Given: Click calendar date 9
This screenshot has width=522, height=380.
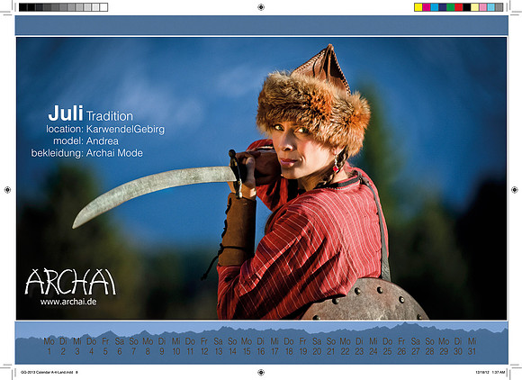Looking at the screenshot, I should tap(162, 351).
